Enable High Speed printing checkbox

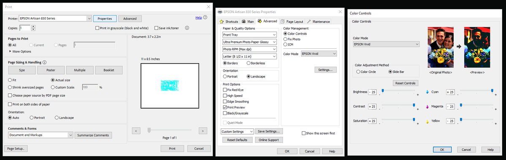(225, 96)
